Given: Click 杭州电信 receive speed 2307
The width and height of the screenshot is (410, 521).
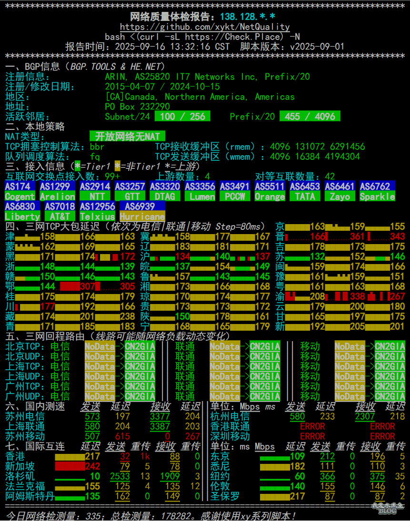Looking at the screenshot, I should pyautogui.click(x=365, y=416).
